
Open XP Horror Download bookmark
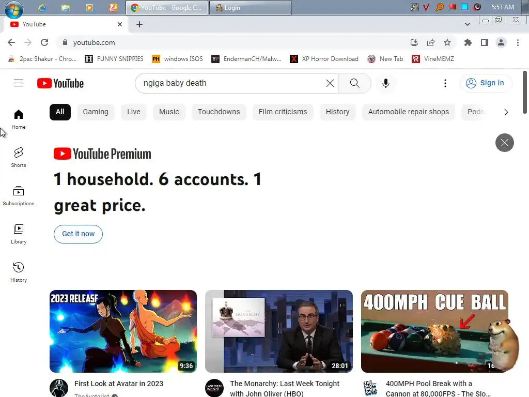click(324, 59)
